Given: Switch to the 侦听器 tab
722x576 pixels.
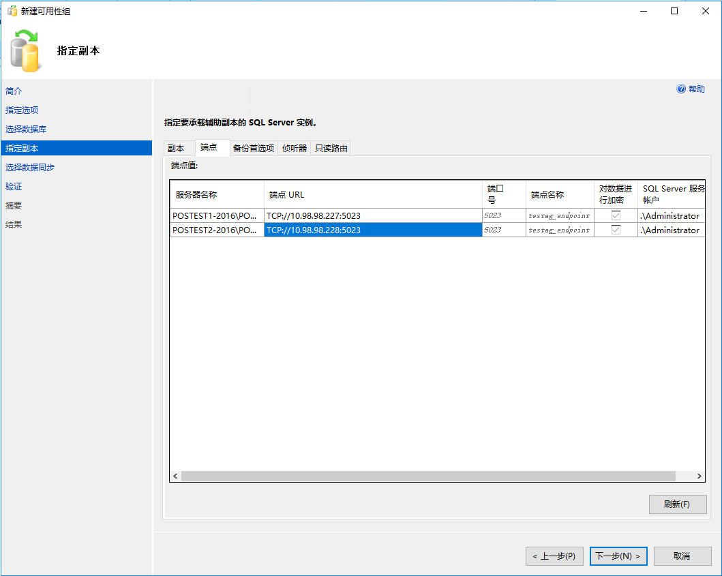Looking at the screenshot, I should [x=295, y=148].
